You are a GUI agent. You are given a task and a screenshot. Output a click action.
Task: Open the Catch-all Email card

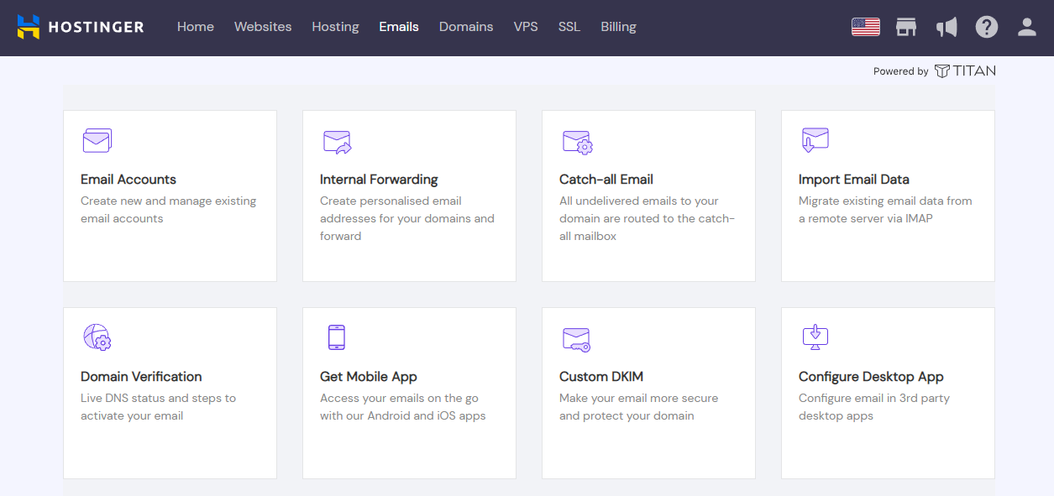tap(648, 196)
